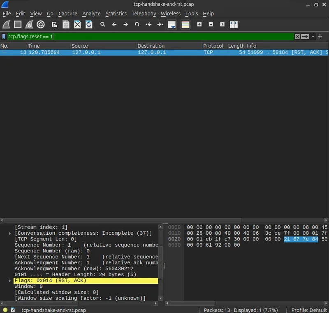Image resolution: width=329 pixels, height=313 pixels.
Task: Sort by the Info column header
Action: pyautogui.click(x=287, y=46)
